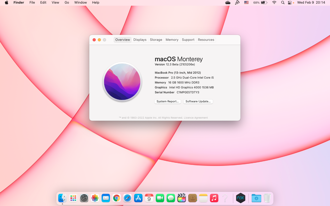Open Launchpad in the Dock

click(x=73, y=198)
